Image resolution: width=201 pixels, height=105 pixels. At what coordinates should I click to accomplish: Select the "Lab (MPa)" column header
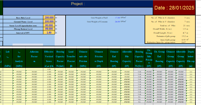coord(8,58)
